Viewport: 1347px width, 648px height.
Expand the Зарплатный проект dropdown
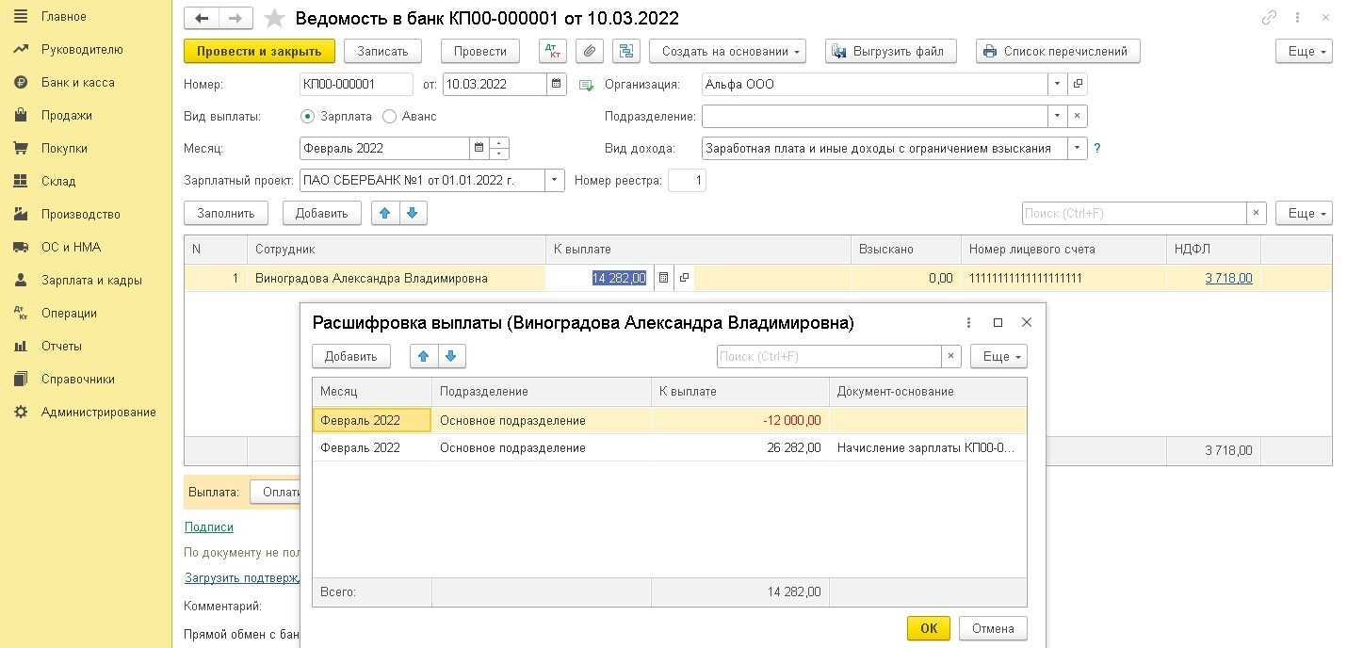(x=554, y=180)
